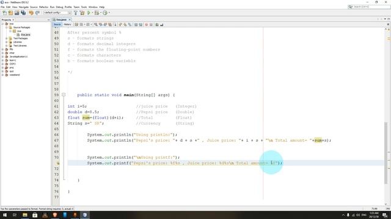391x219 pixels.
Task: Open the Tools menu
Action: point(84,7)
